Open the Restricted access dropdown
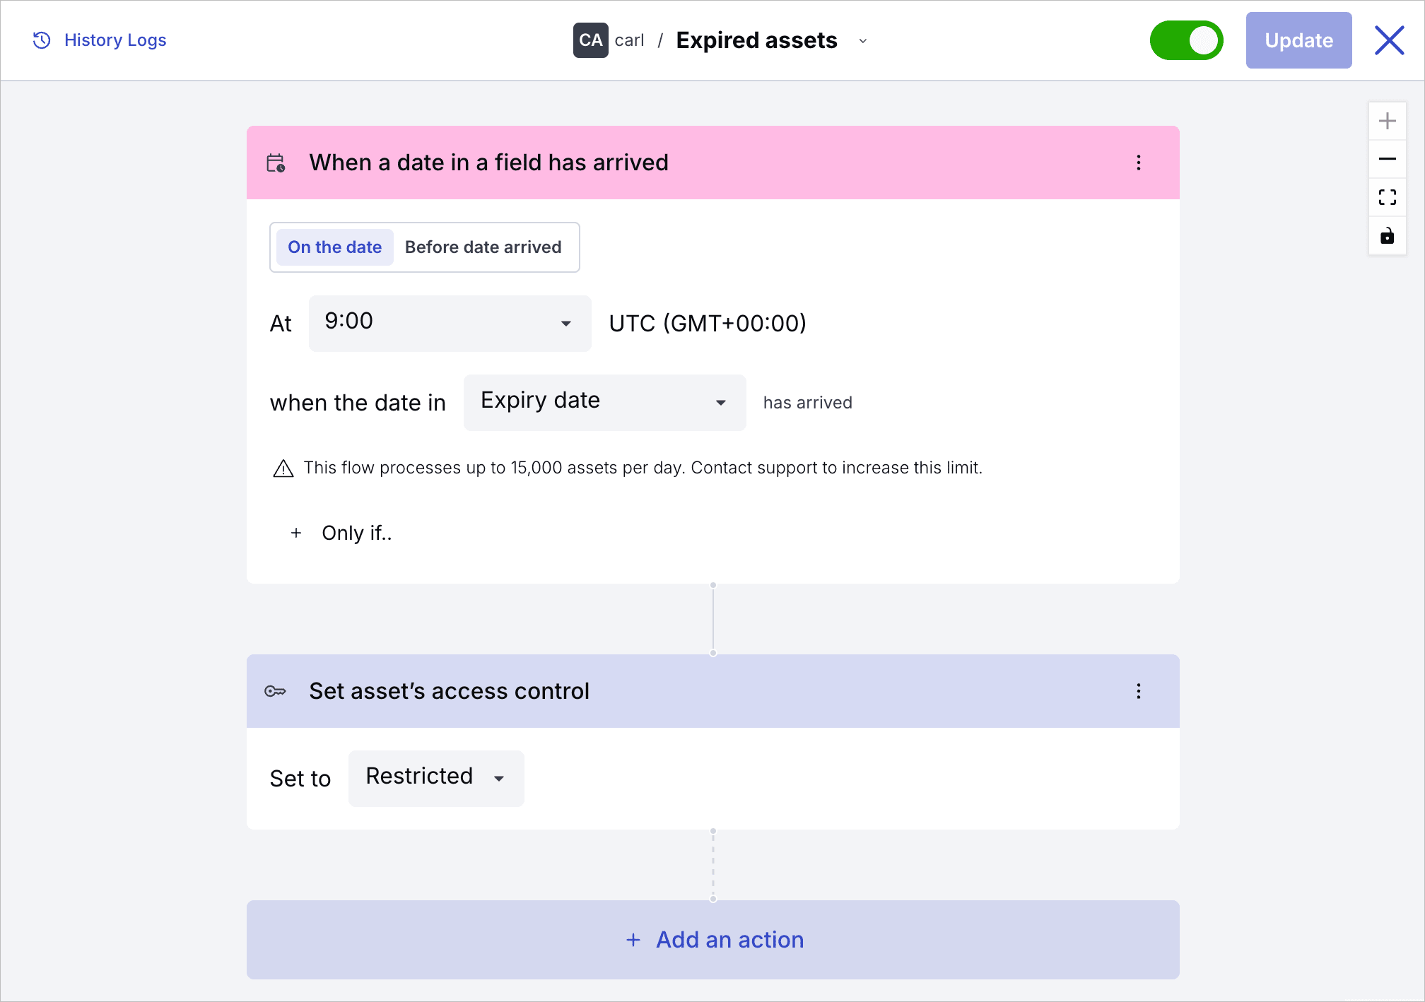This screenshot has width=1425, height=1002. tap(436, 778)
